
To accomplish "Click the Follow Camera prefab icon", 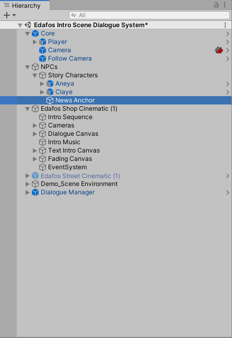I will point(42,59).
